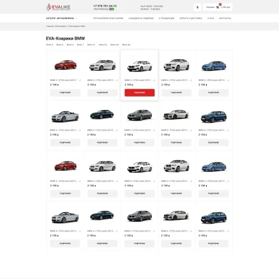
Task: Open the silver BMW convertible thumbnail, second row
Action: (65, 116)
